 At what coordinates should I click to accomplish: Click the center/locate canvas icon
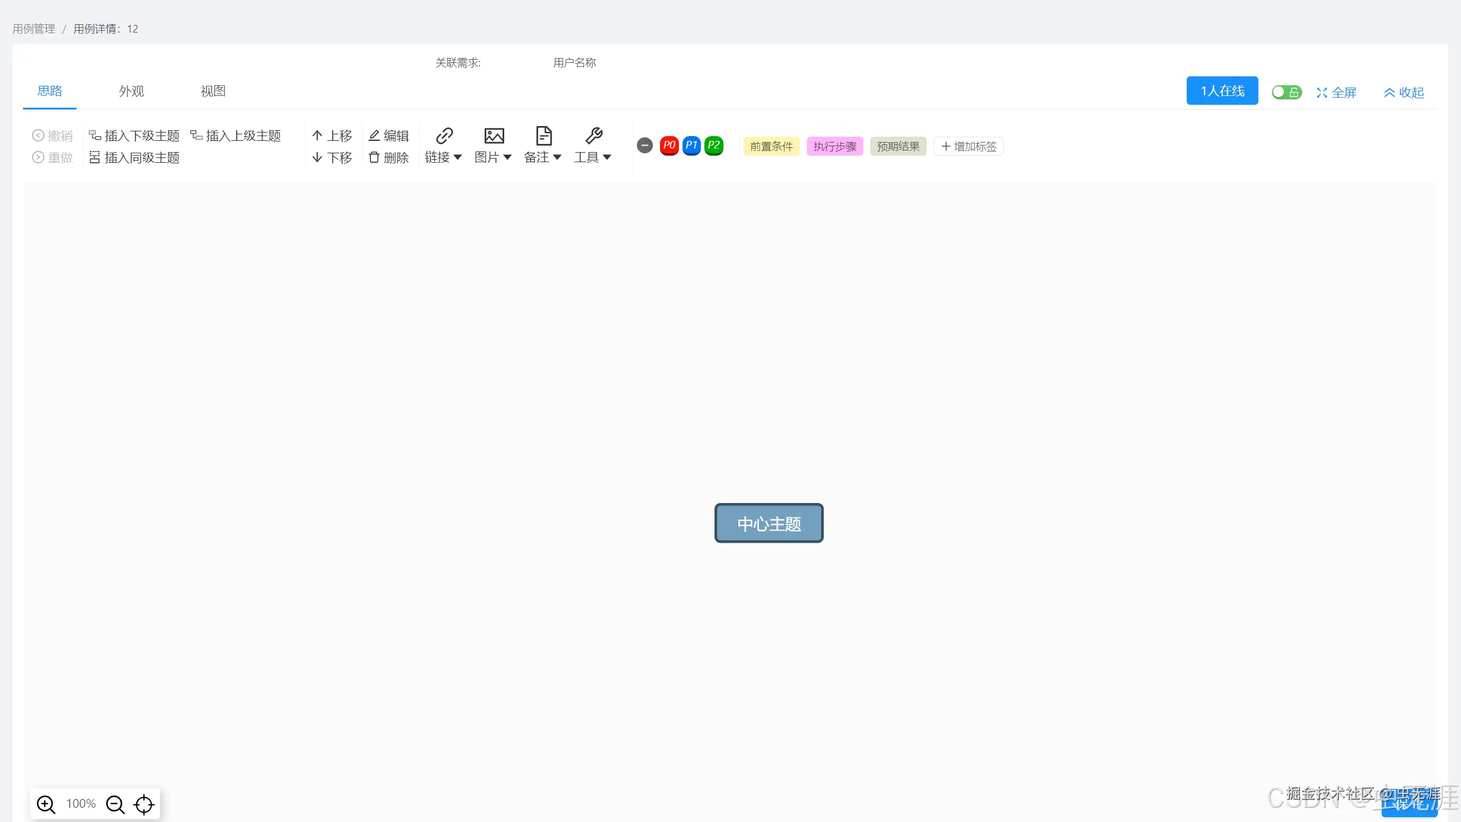143,804
